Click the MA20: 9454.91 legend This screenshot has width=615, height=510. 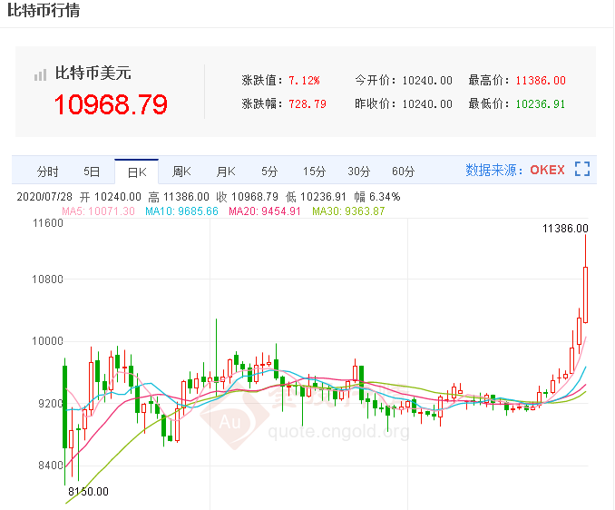click(265, 211)
